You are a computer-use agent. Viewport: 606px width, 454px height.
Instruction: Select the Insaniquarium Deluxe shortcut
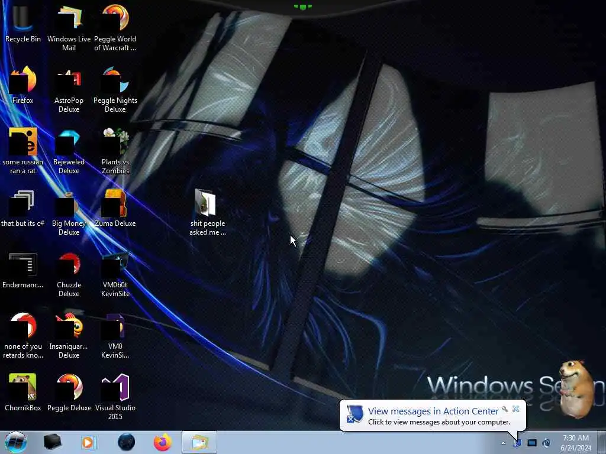pos(69,335)
